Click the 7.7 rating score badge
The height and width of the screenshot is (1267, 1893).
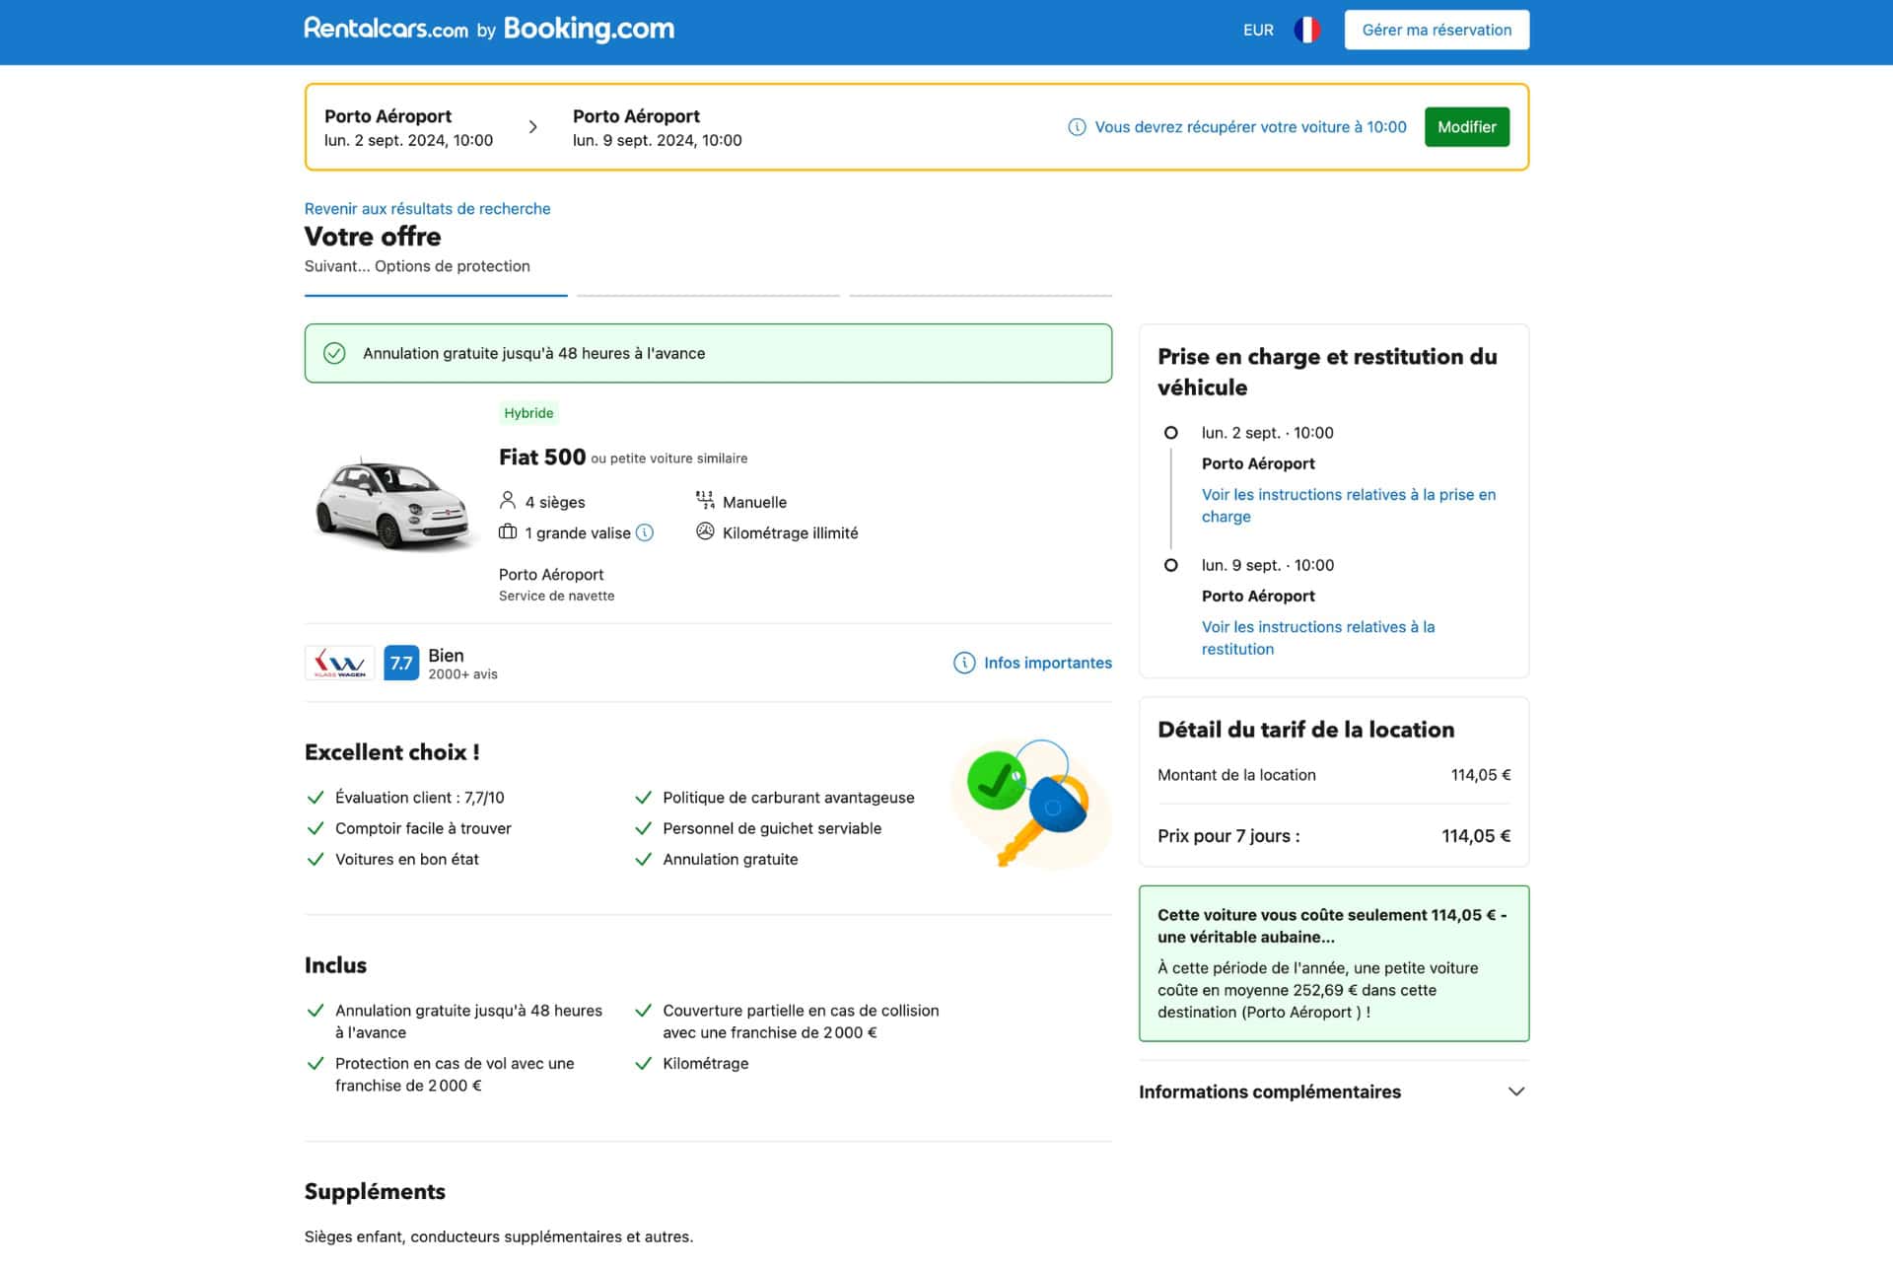click(401, 663)
